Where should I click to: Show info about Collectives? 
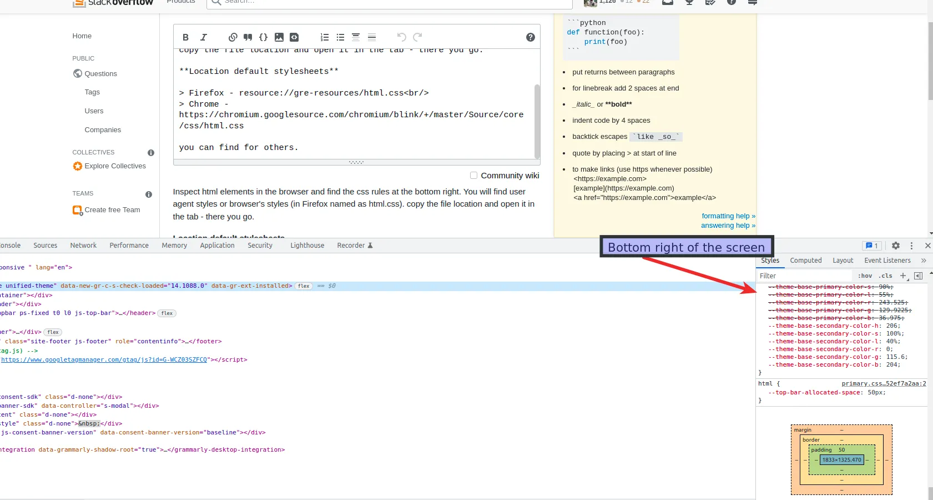(x=151, y=153)
